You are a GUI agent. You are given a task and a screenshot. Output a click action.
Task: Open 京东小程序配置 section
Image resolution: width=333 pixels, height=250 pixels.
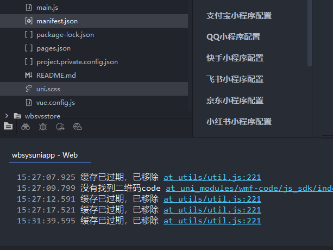click(x=235, y=101)
